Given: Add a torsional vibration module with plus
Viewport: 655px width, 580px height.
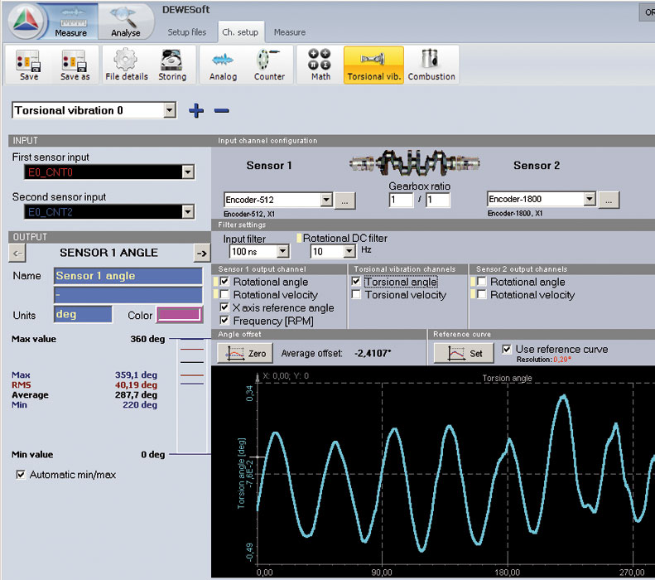Looking at the screenshot, I should coord(196,111).
